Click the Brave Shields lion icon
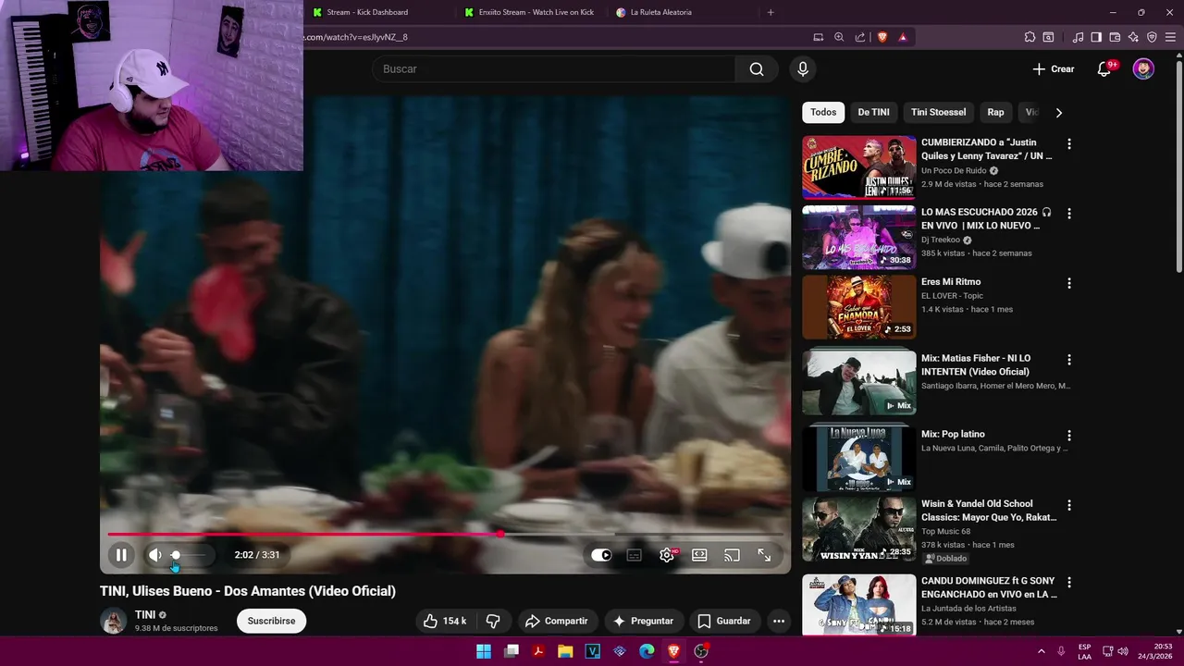 (x=882, y=37)
